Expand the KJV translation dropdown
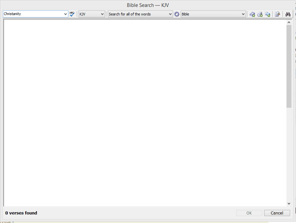 pos(102,14)
